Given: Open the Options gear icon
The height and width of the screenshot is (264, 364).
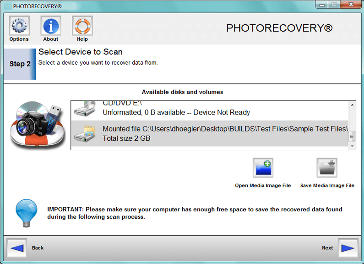Looking at the screenshot, I should (x=19, y=26).
